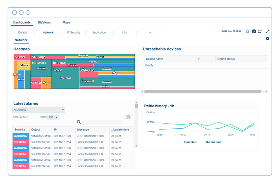Screen dimensions: 280x182
Task: Click the unreachable devices horizontal scrollbar
Action: (x=203, y=92)
